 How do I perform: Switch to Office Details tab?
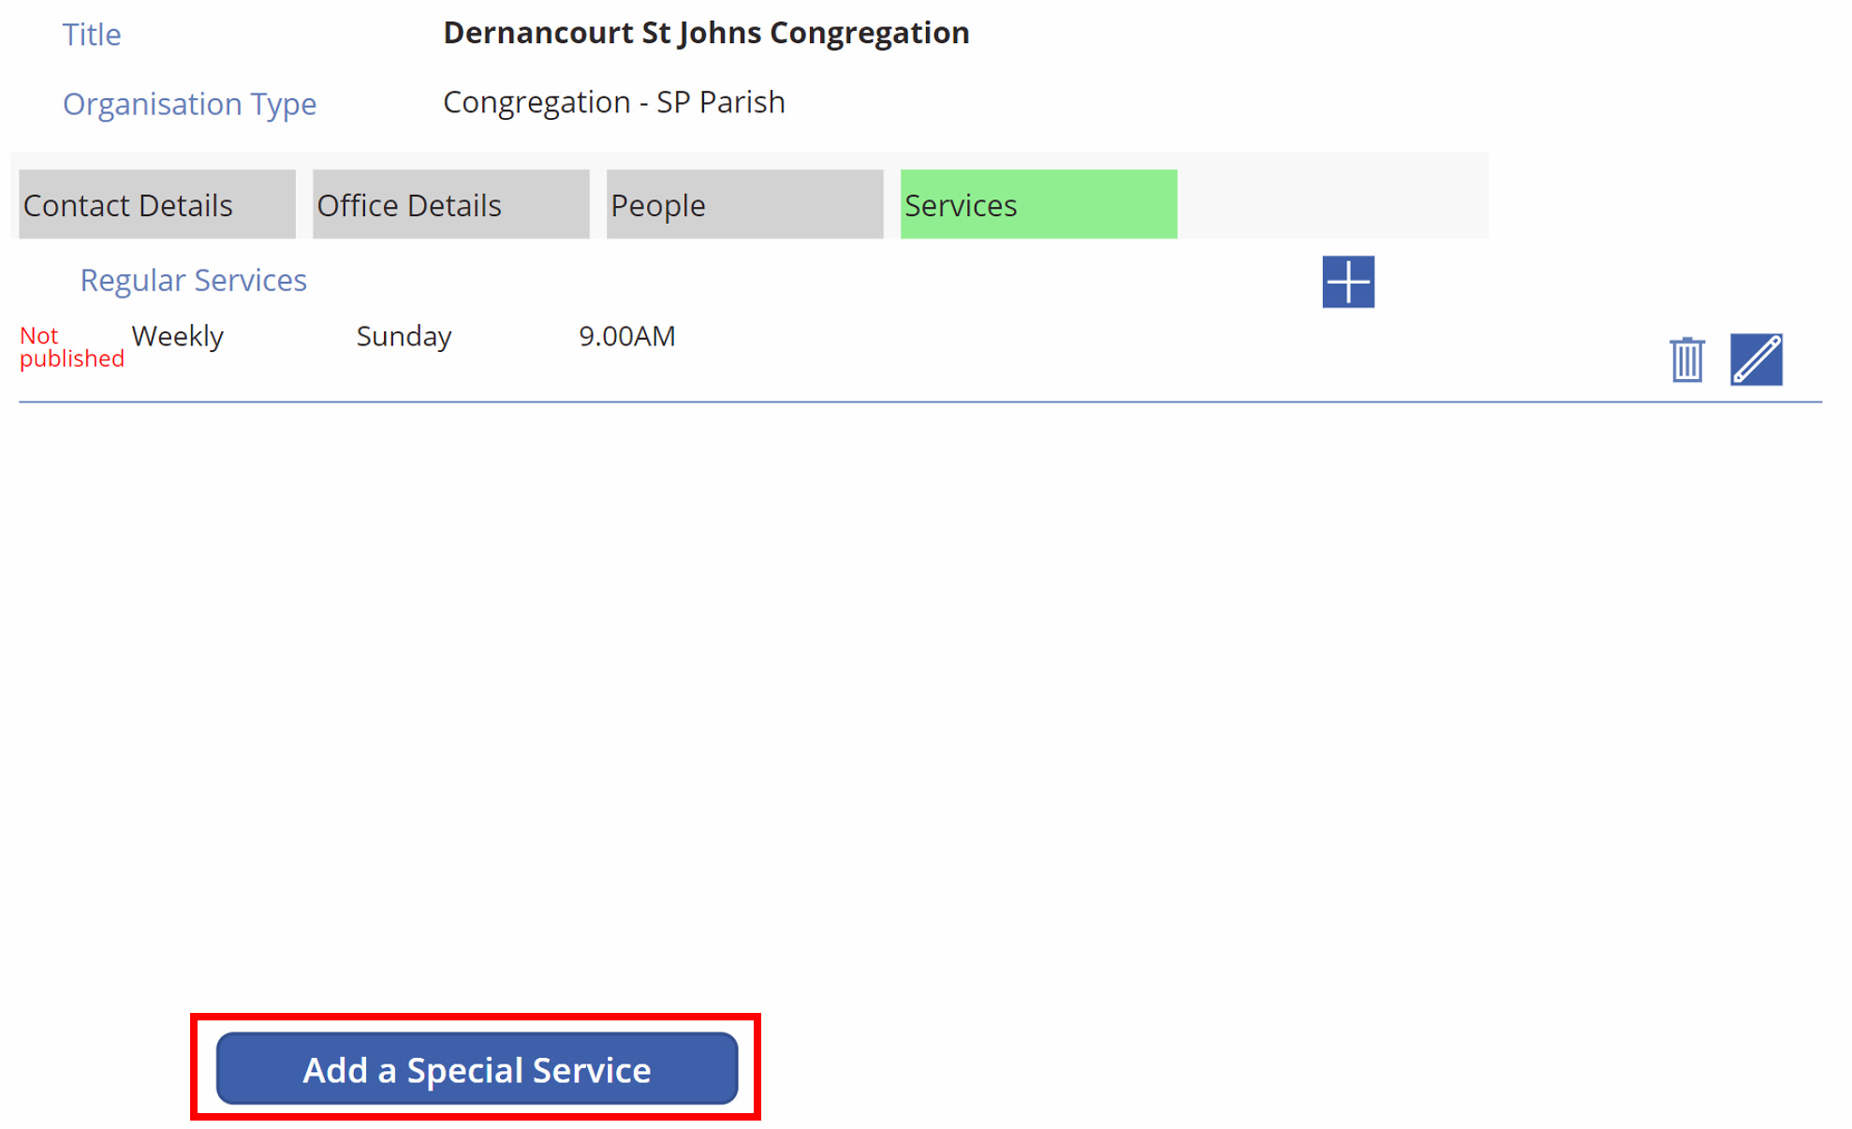(451, 204)
